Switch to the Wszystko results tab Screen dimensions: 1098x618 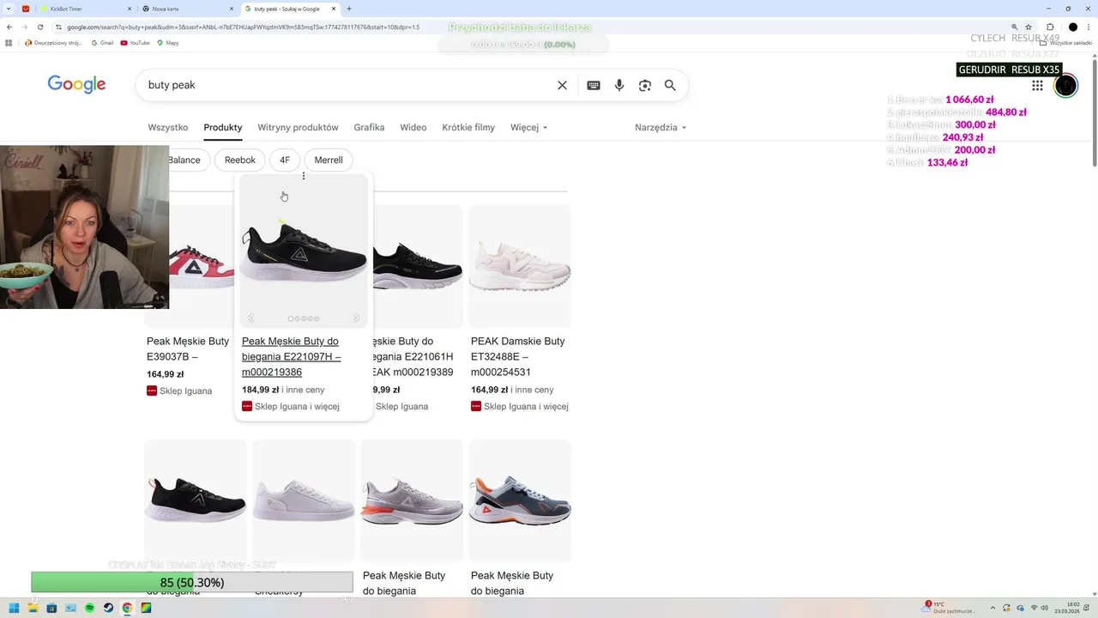pyautogui.click(x=167, y=127)
